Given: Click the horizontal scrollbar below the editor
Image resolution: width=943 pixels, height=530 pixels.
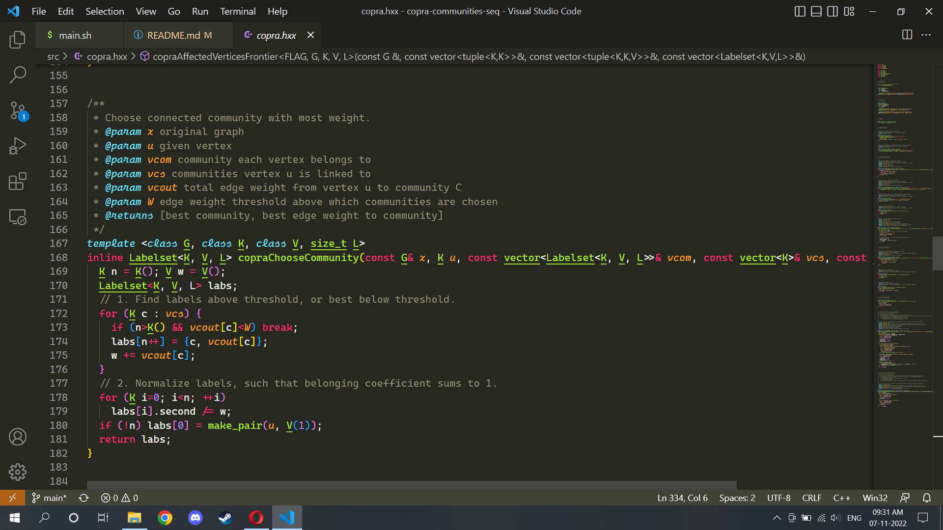Looking at the screenshot, I should (412, 485).
